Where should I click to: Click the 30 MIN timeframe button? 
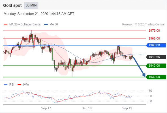(x=31, y=5)
